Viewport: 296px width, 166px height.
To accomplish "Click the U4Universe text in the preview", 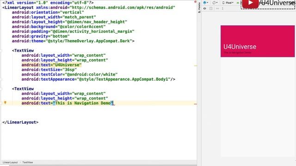I will click(x=240, y=47).
